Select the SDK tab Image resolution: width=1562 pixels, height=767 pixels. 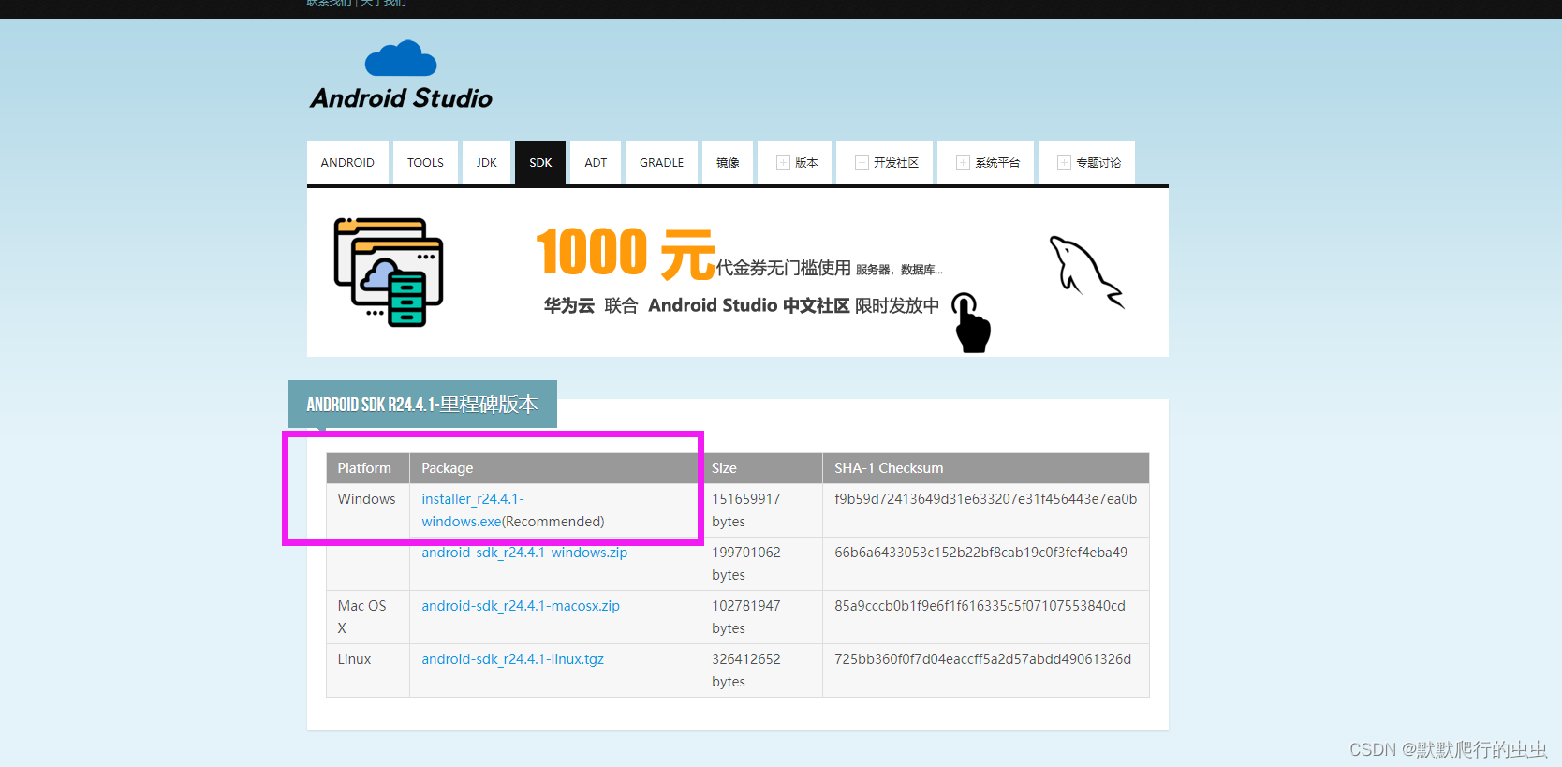(x=540, y=163)
